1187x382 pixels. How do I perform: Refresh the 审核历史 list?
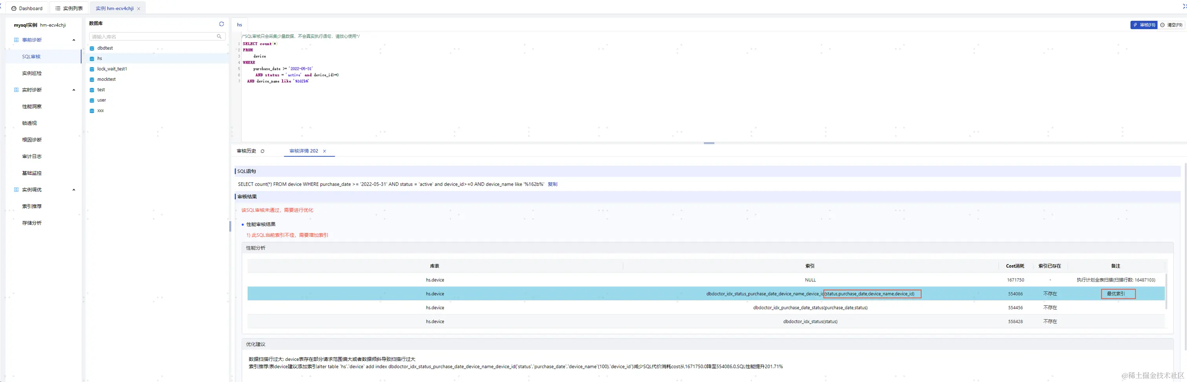[x=263, y=151]
